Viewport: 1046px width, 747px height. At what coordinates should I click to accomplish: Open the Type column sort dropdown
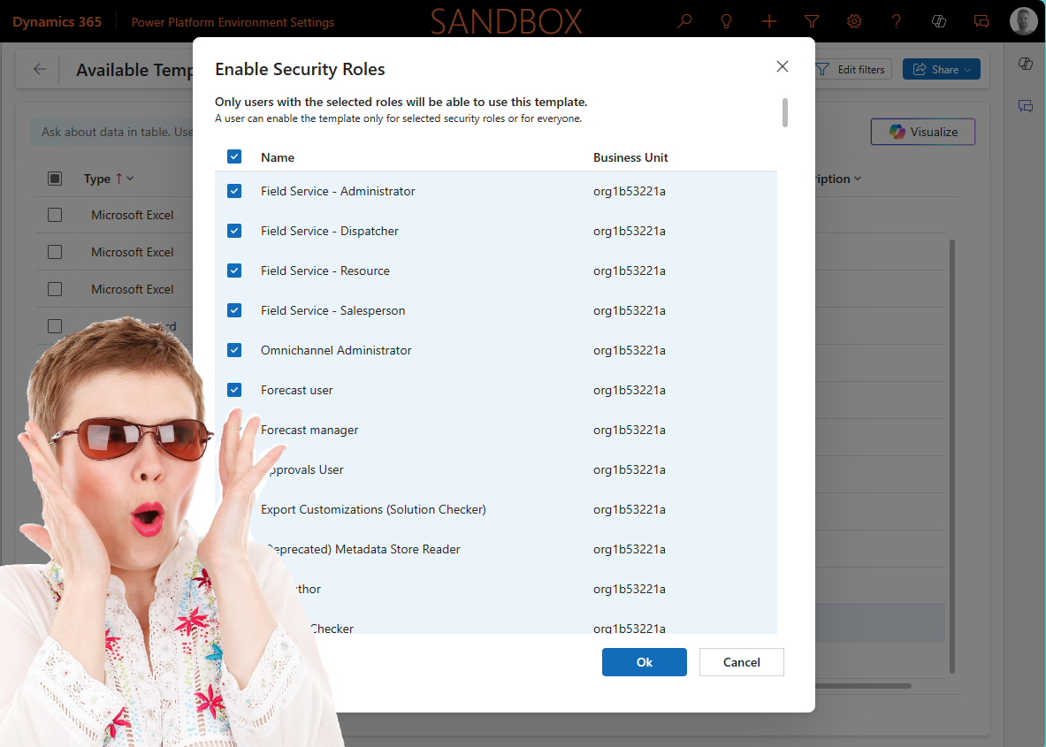click(130, 179)
